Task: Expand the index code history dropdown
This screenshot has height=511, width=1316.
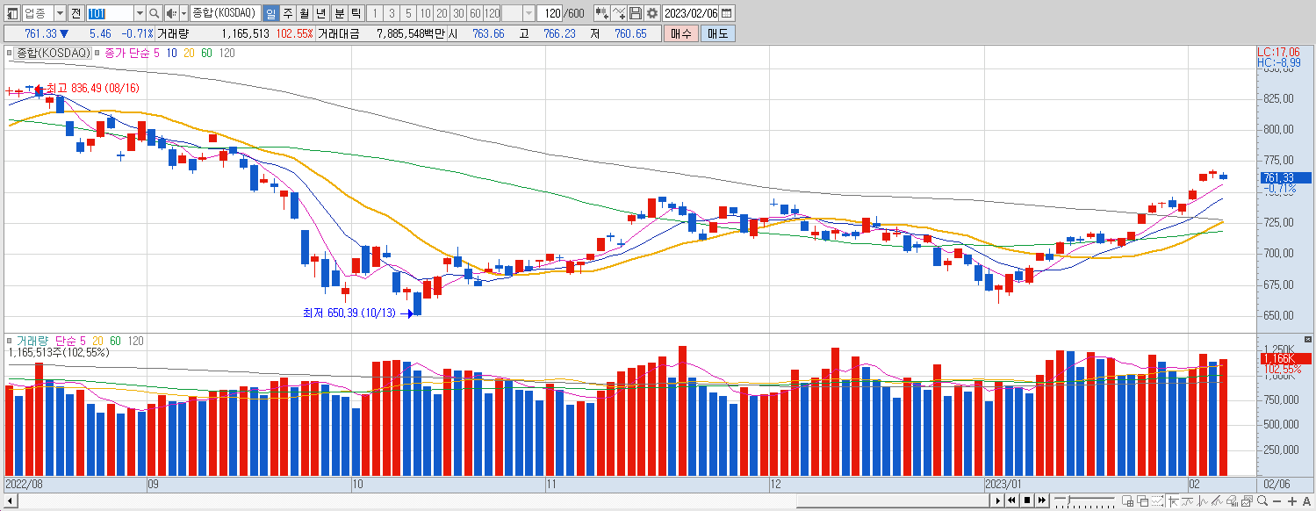Action: [140, 13]
